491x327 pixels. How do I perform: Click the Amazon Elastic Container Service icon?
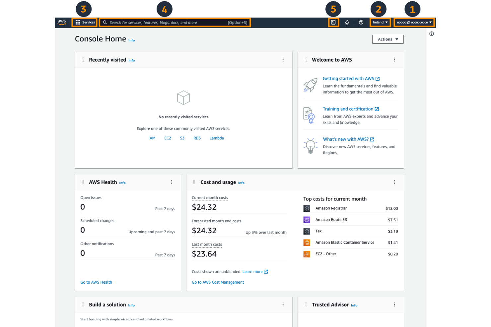(307, 243)
